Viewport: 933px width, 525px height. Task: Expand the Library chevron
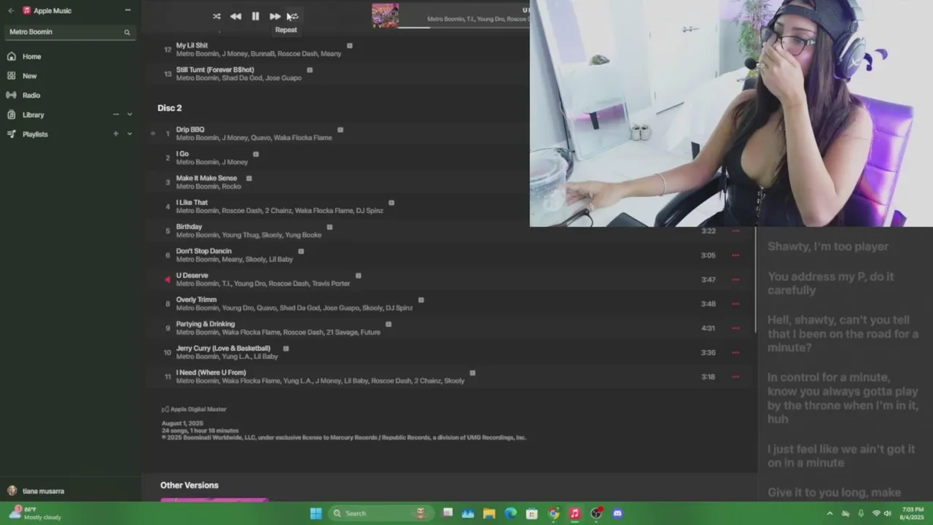coord(130,114)
